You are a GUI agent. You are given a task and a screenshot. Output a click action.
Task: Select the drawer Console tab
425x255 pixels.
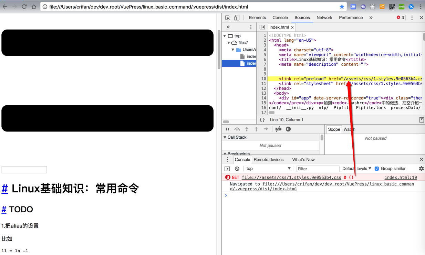[x=242, y=160]
